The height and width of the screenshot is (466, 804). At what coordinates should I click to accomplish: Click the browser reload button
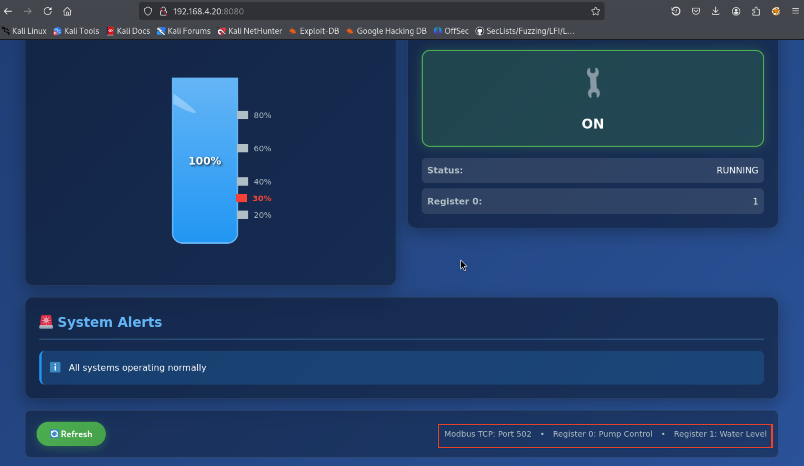(x=48, y=11)
